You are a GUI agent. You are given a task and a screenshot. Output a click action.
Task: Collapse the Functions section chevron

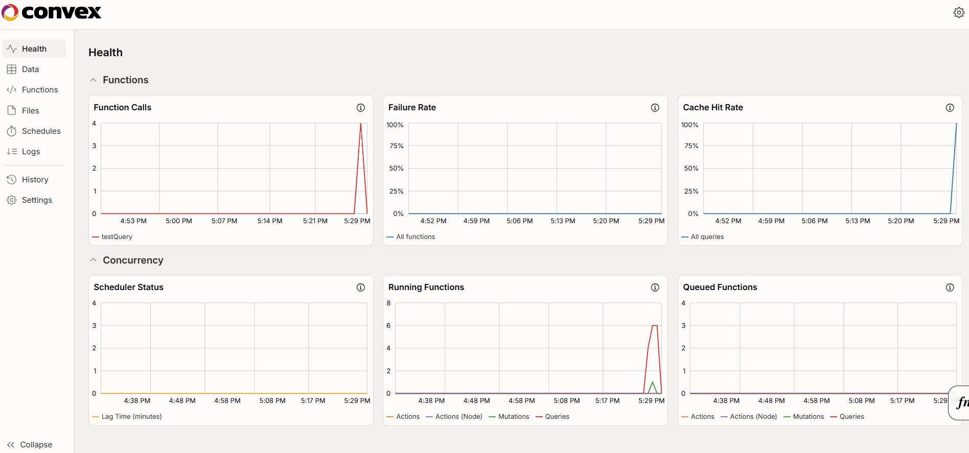click(x=93, y=80)
